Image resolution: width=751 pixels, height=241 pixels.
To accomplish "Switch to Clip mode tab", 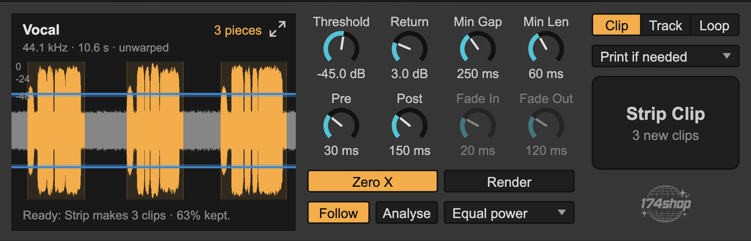I will tap(616, 25).
